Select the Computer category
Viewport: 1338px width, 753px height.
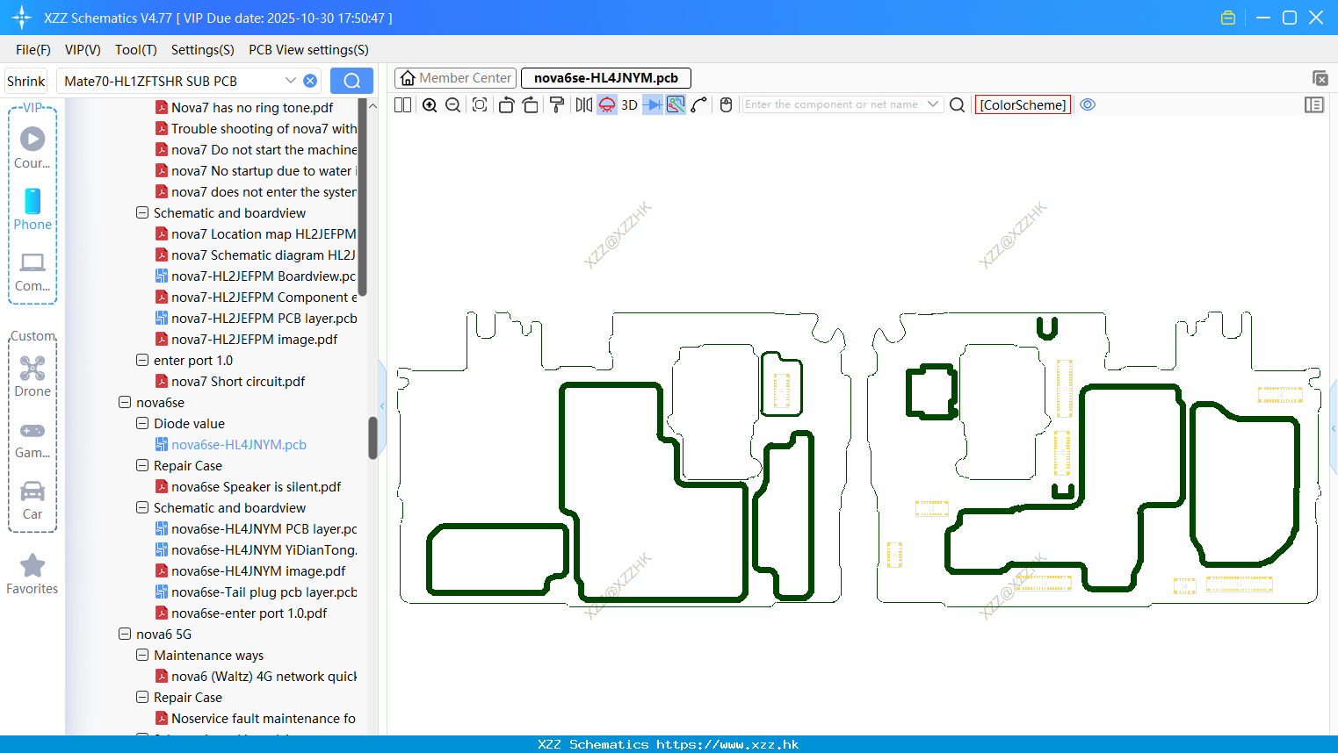[33, 271]
